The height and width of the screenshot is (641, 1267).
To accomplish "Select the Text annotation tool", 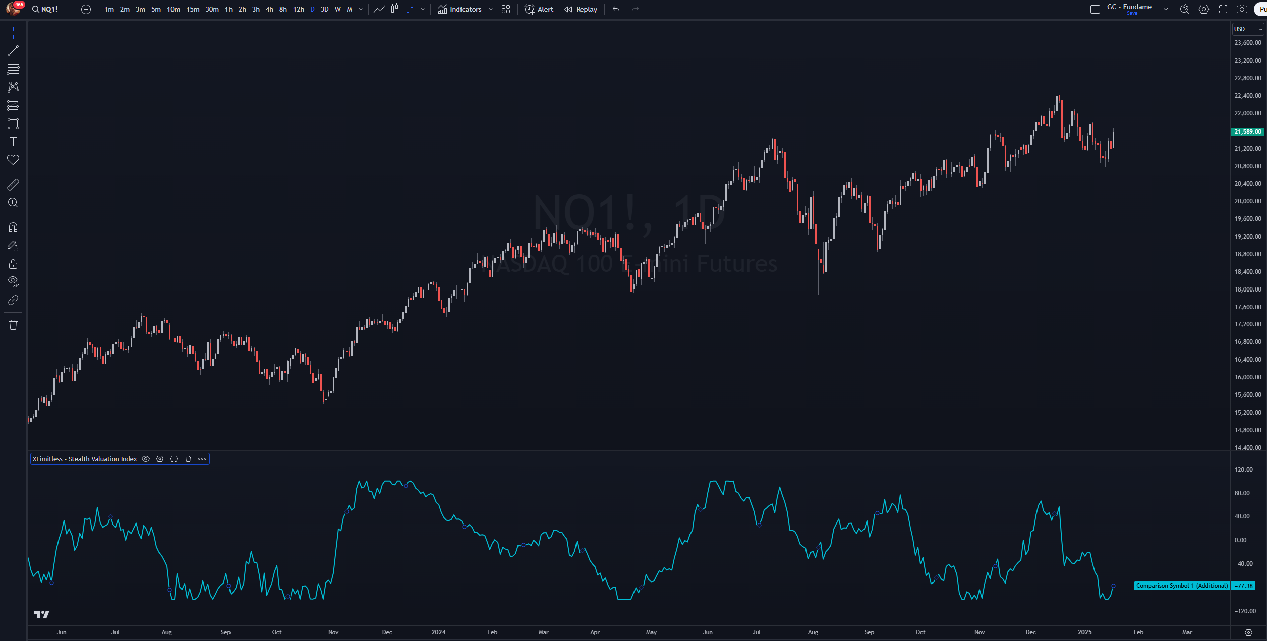I will pos(13,142).
